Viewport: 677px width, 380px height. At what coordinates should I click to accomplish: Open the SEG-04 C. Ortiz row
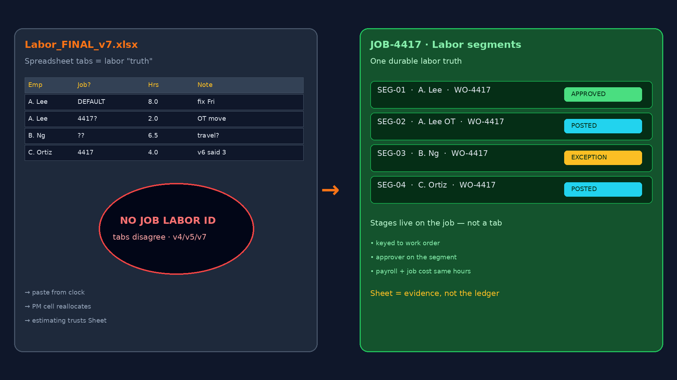[x=511, y=190]
